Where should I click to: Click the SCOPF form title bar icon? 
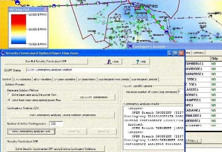coord(3,54)
